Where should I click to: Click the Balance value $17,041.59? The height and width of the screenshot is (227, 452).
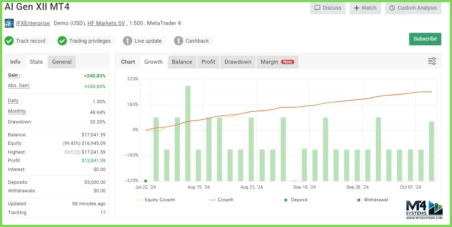point(93,135)
